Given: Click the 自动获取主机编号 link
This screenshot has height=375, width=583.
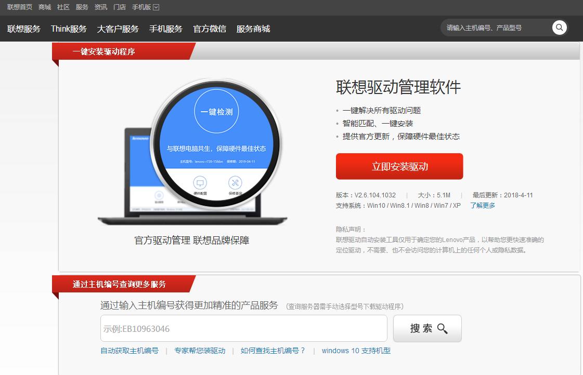Looking at the screenshot, I should (x=129, y=351).
